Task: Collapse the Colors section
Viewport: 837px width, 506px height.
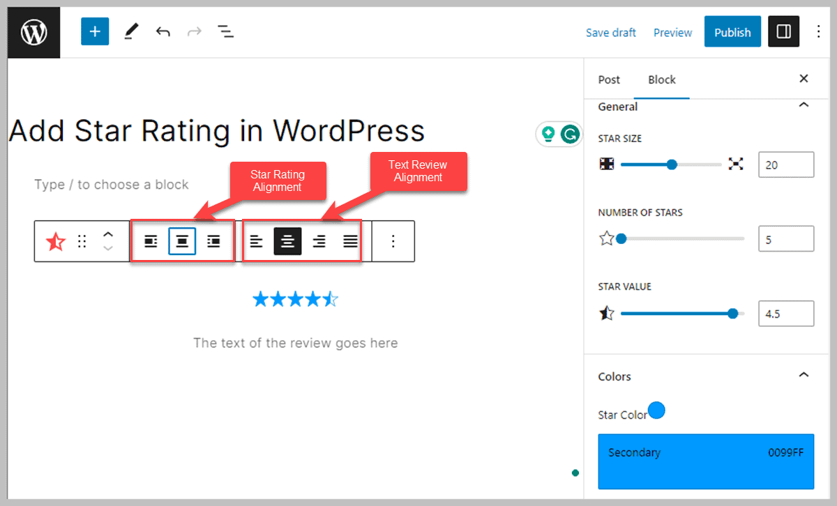Action: click(804, 376)
